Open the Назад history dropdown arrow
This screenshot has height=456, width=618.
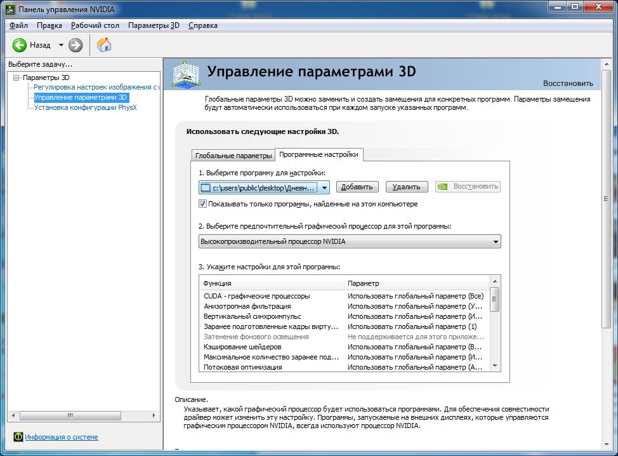tap(61, 45)
